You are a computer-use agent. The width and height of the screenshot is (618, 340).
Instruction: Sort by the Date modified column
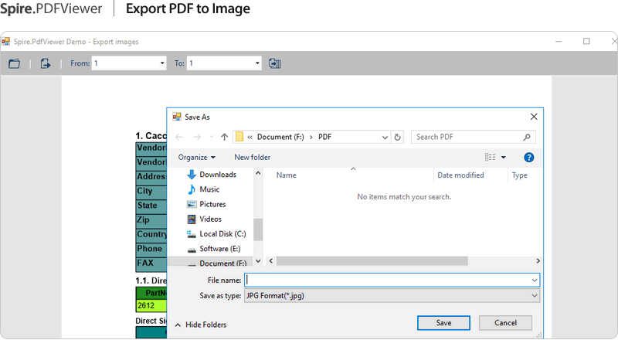(x=460, y=175)
